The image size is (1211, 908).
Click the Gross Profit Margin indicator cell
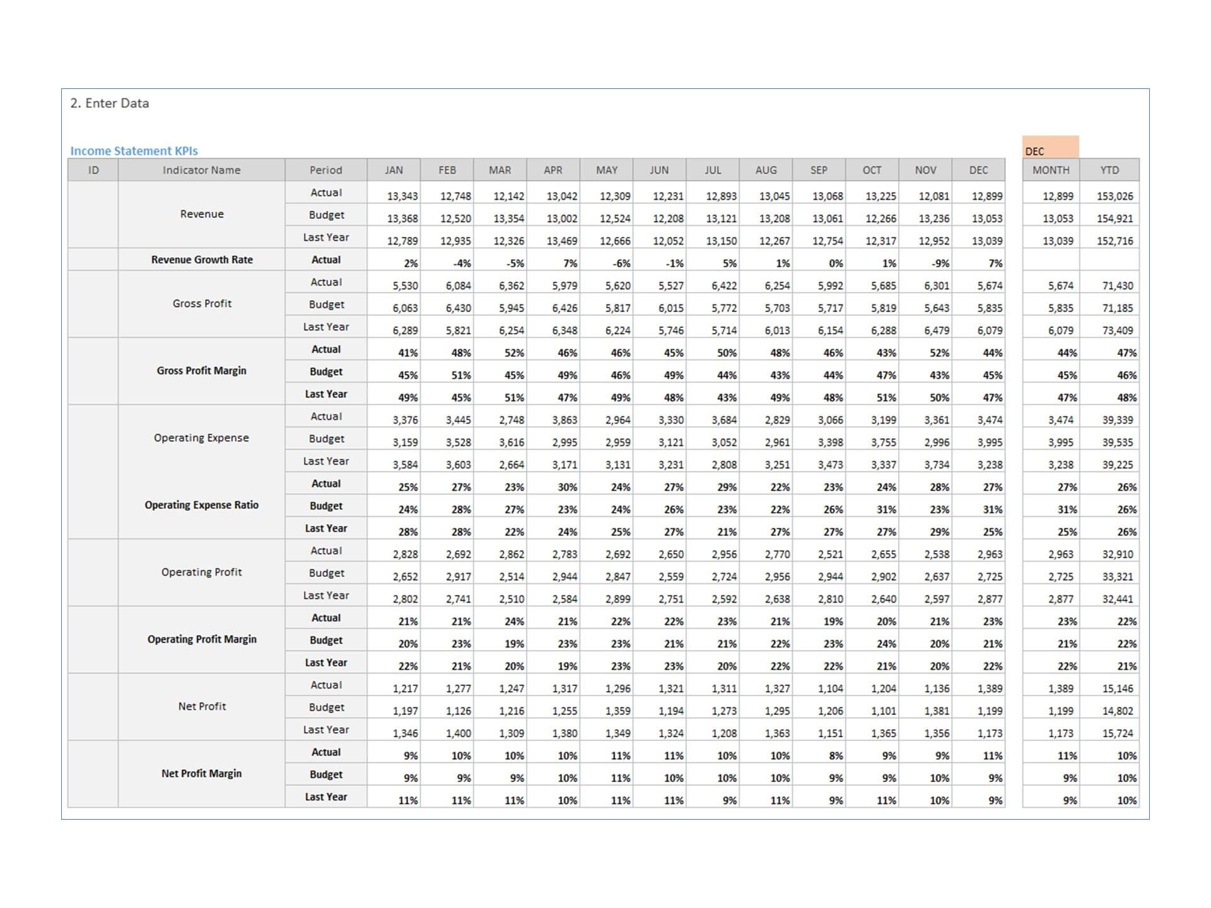click(201, 371)
